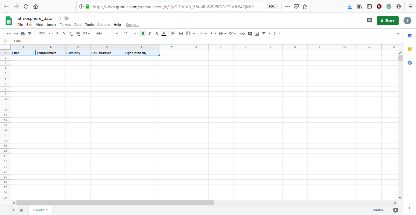
Task: Insert chart toolbar icon
Action: click(x=257, y=33)
